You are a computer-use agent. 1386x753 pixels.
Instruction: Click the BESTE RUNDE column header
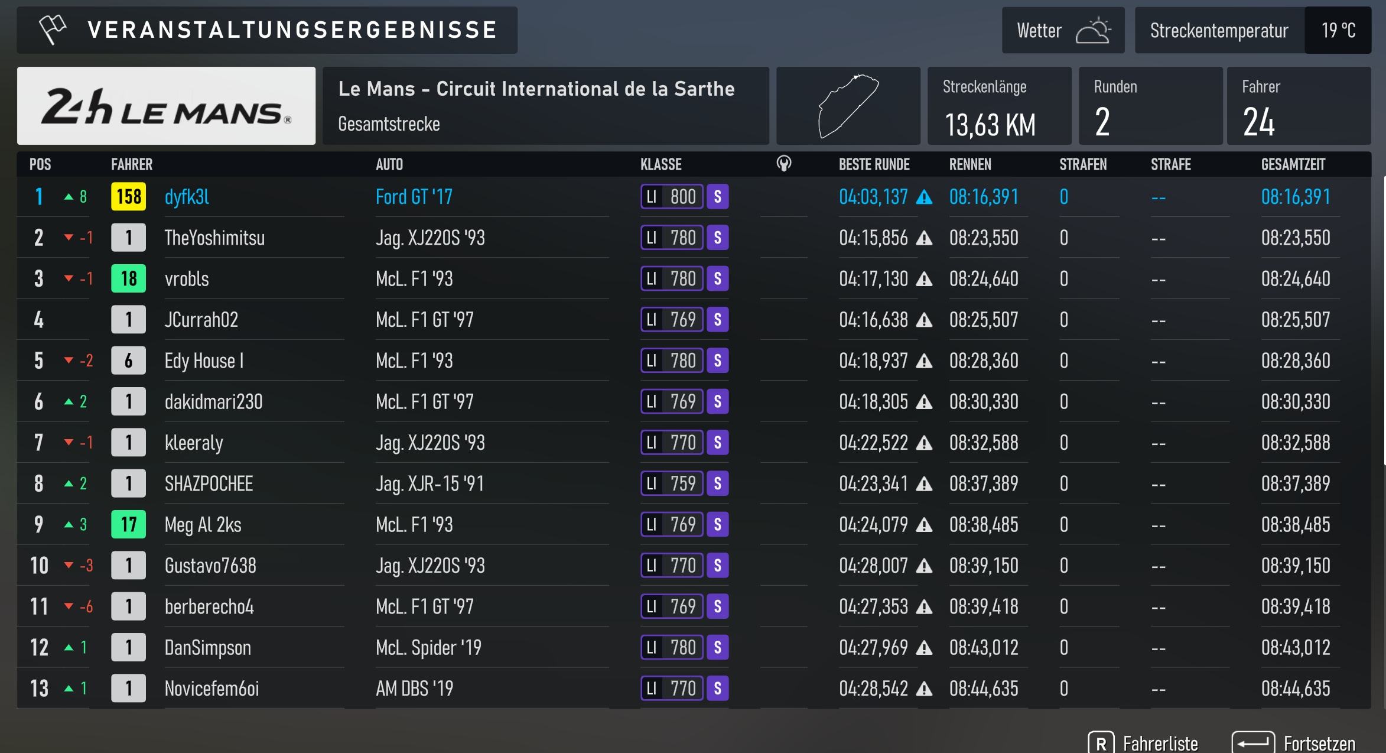874,164
